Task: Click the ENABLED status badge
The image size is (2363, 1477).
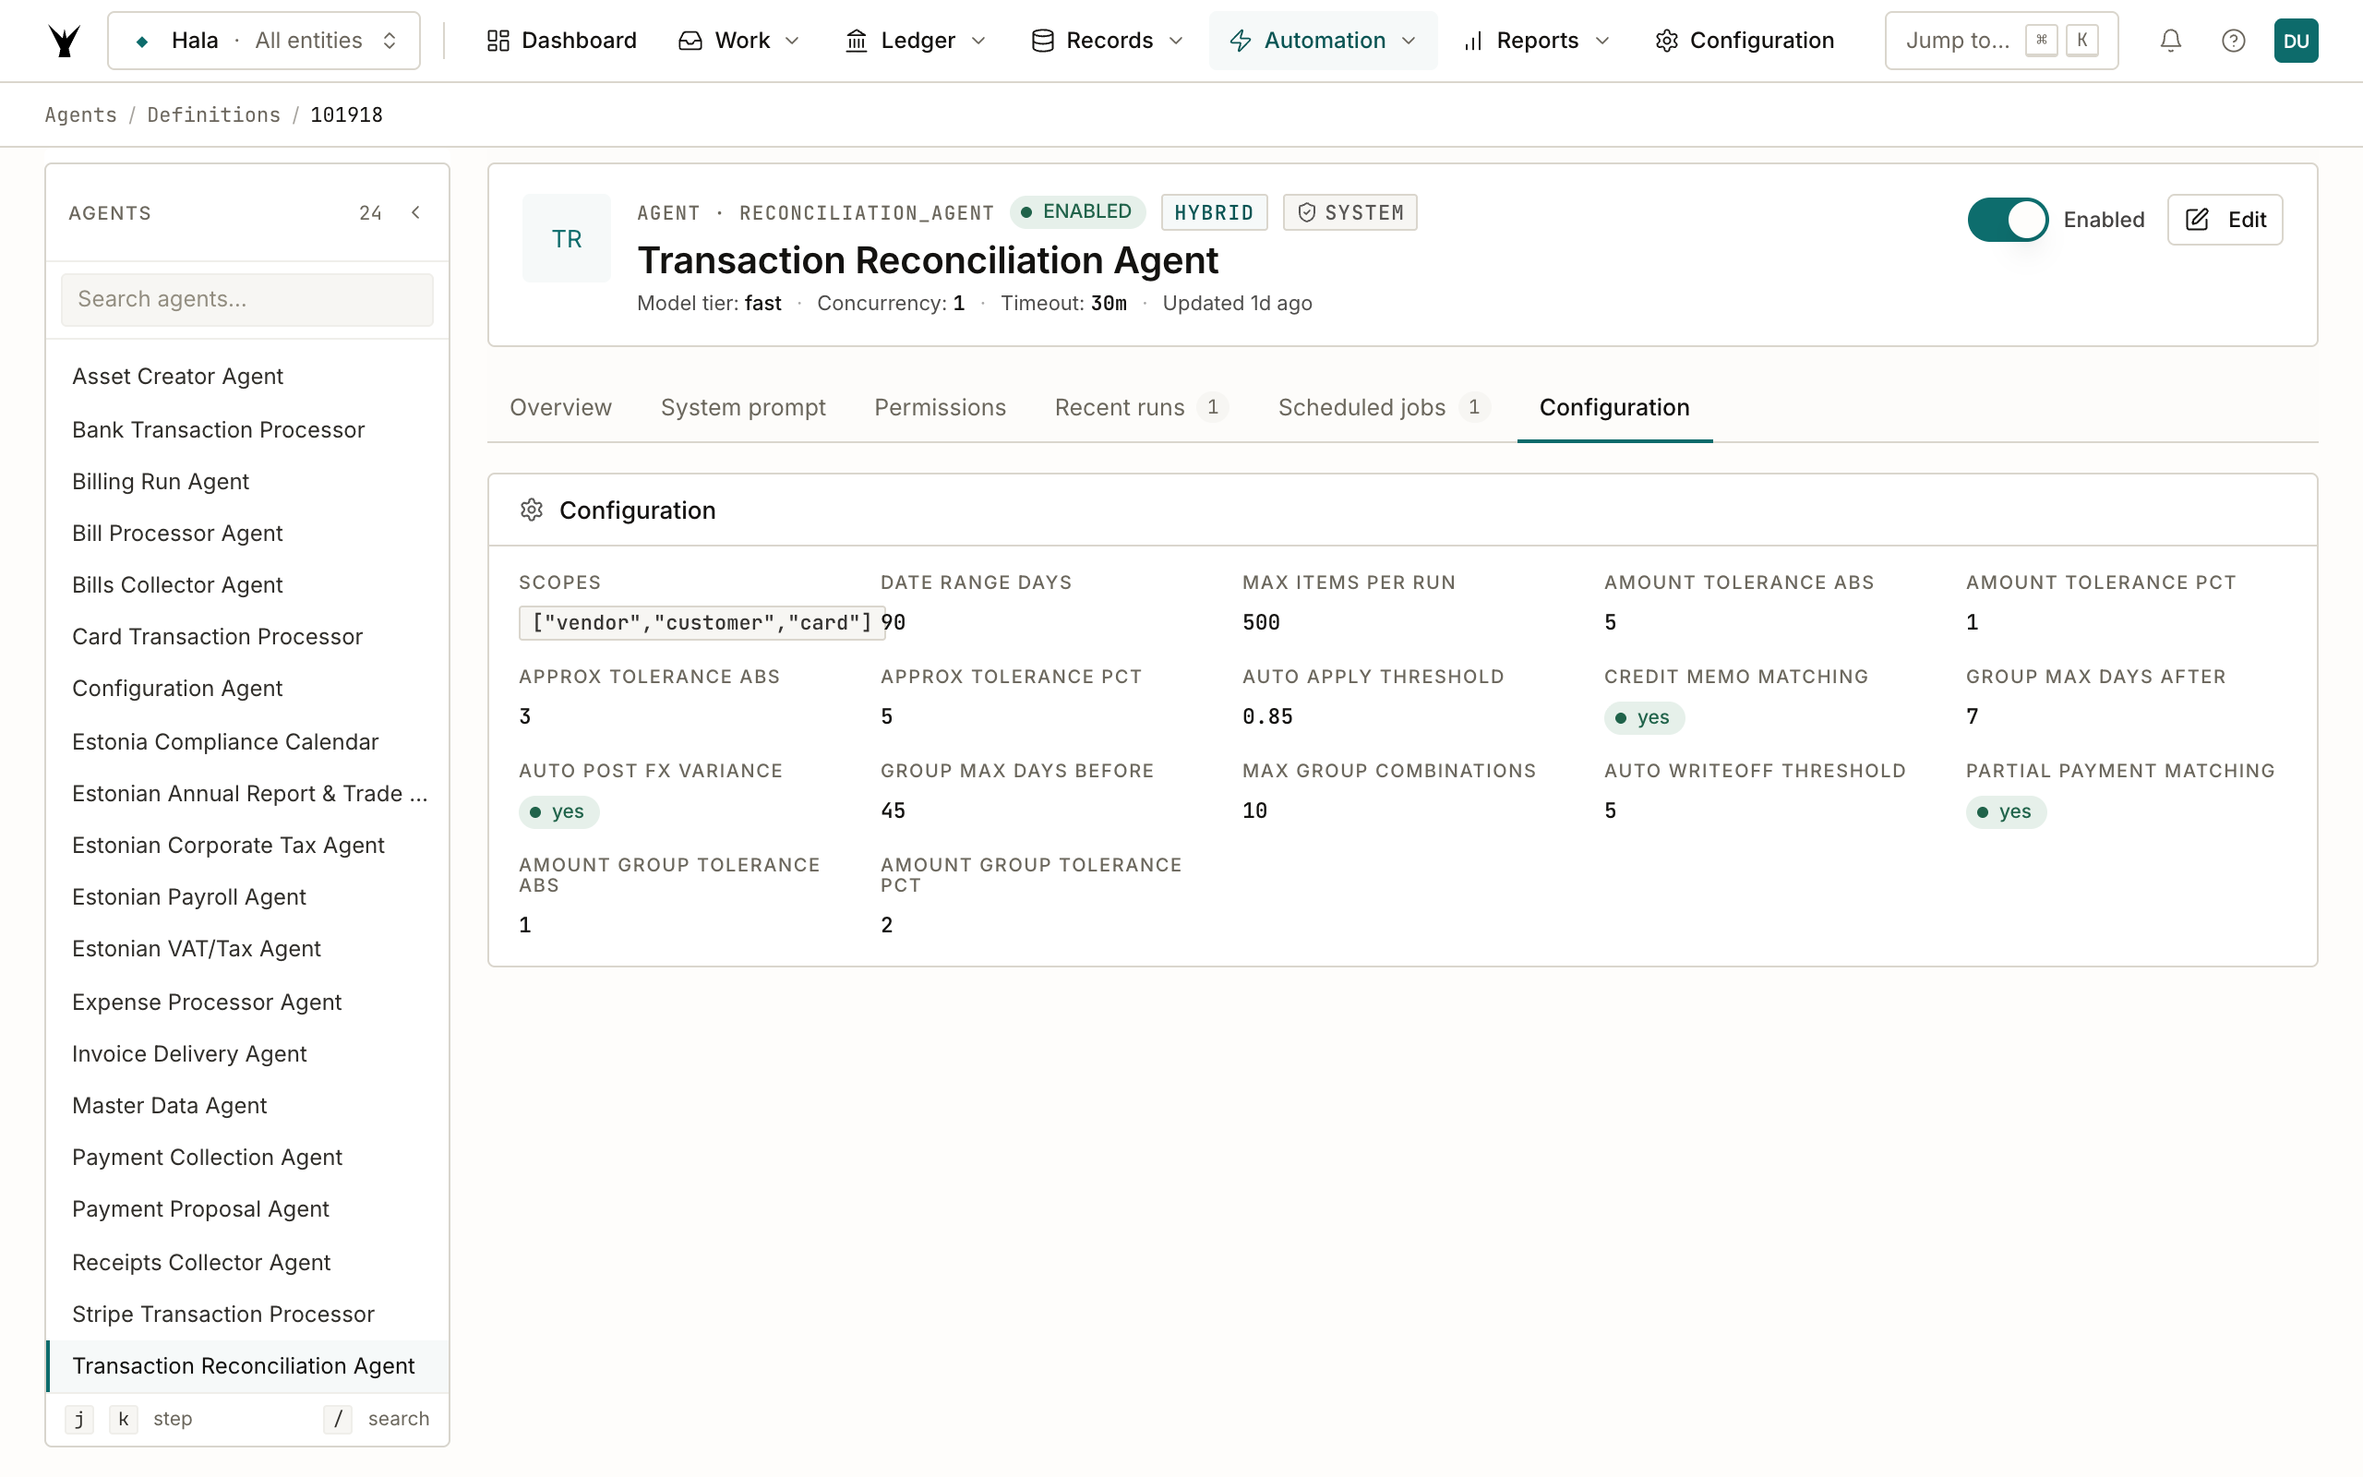Action: pos(1076,212)
